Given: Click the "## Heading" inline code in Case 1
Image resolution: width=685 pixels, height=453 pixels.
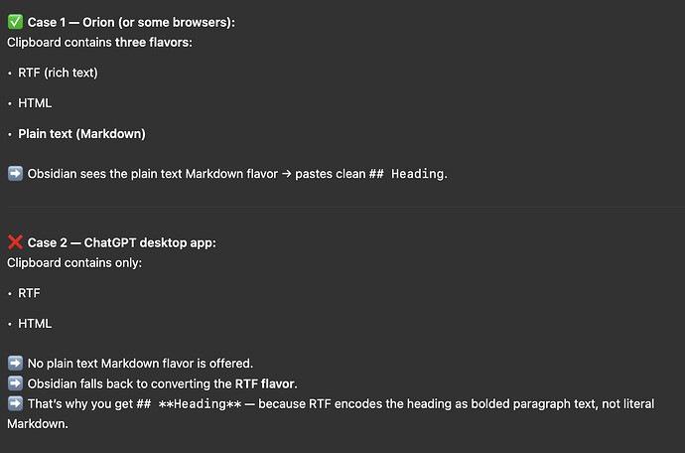Looking at the screenshot, I should (x=404, y=174).
